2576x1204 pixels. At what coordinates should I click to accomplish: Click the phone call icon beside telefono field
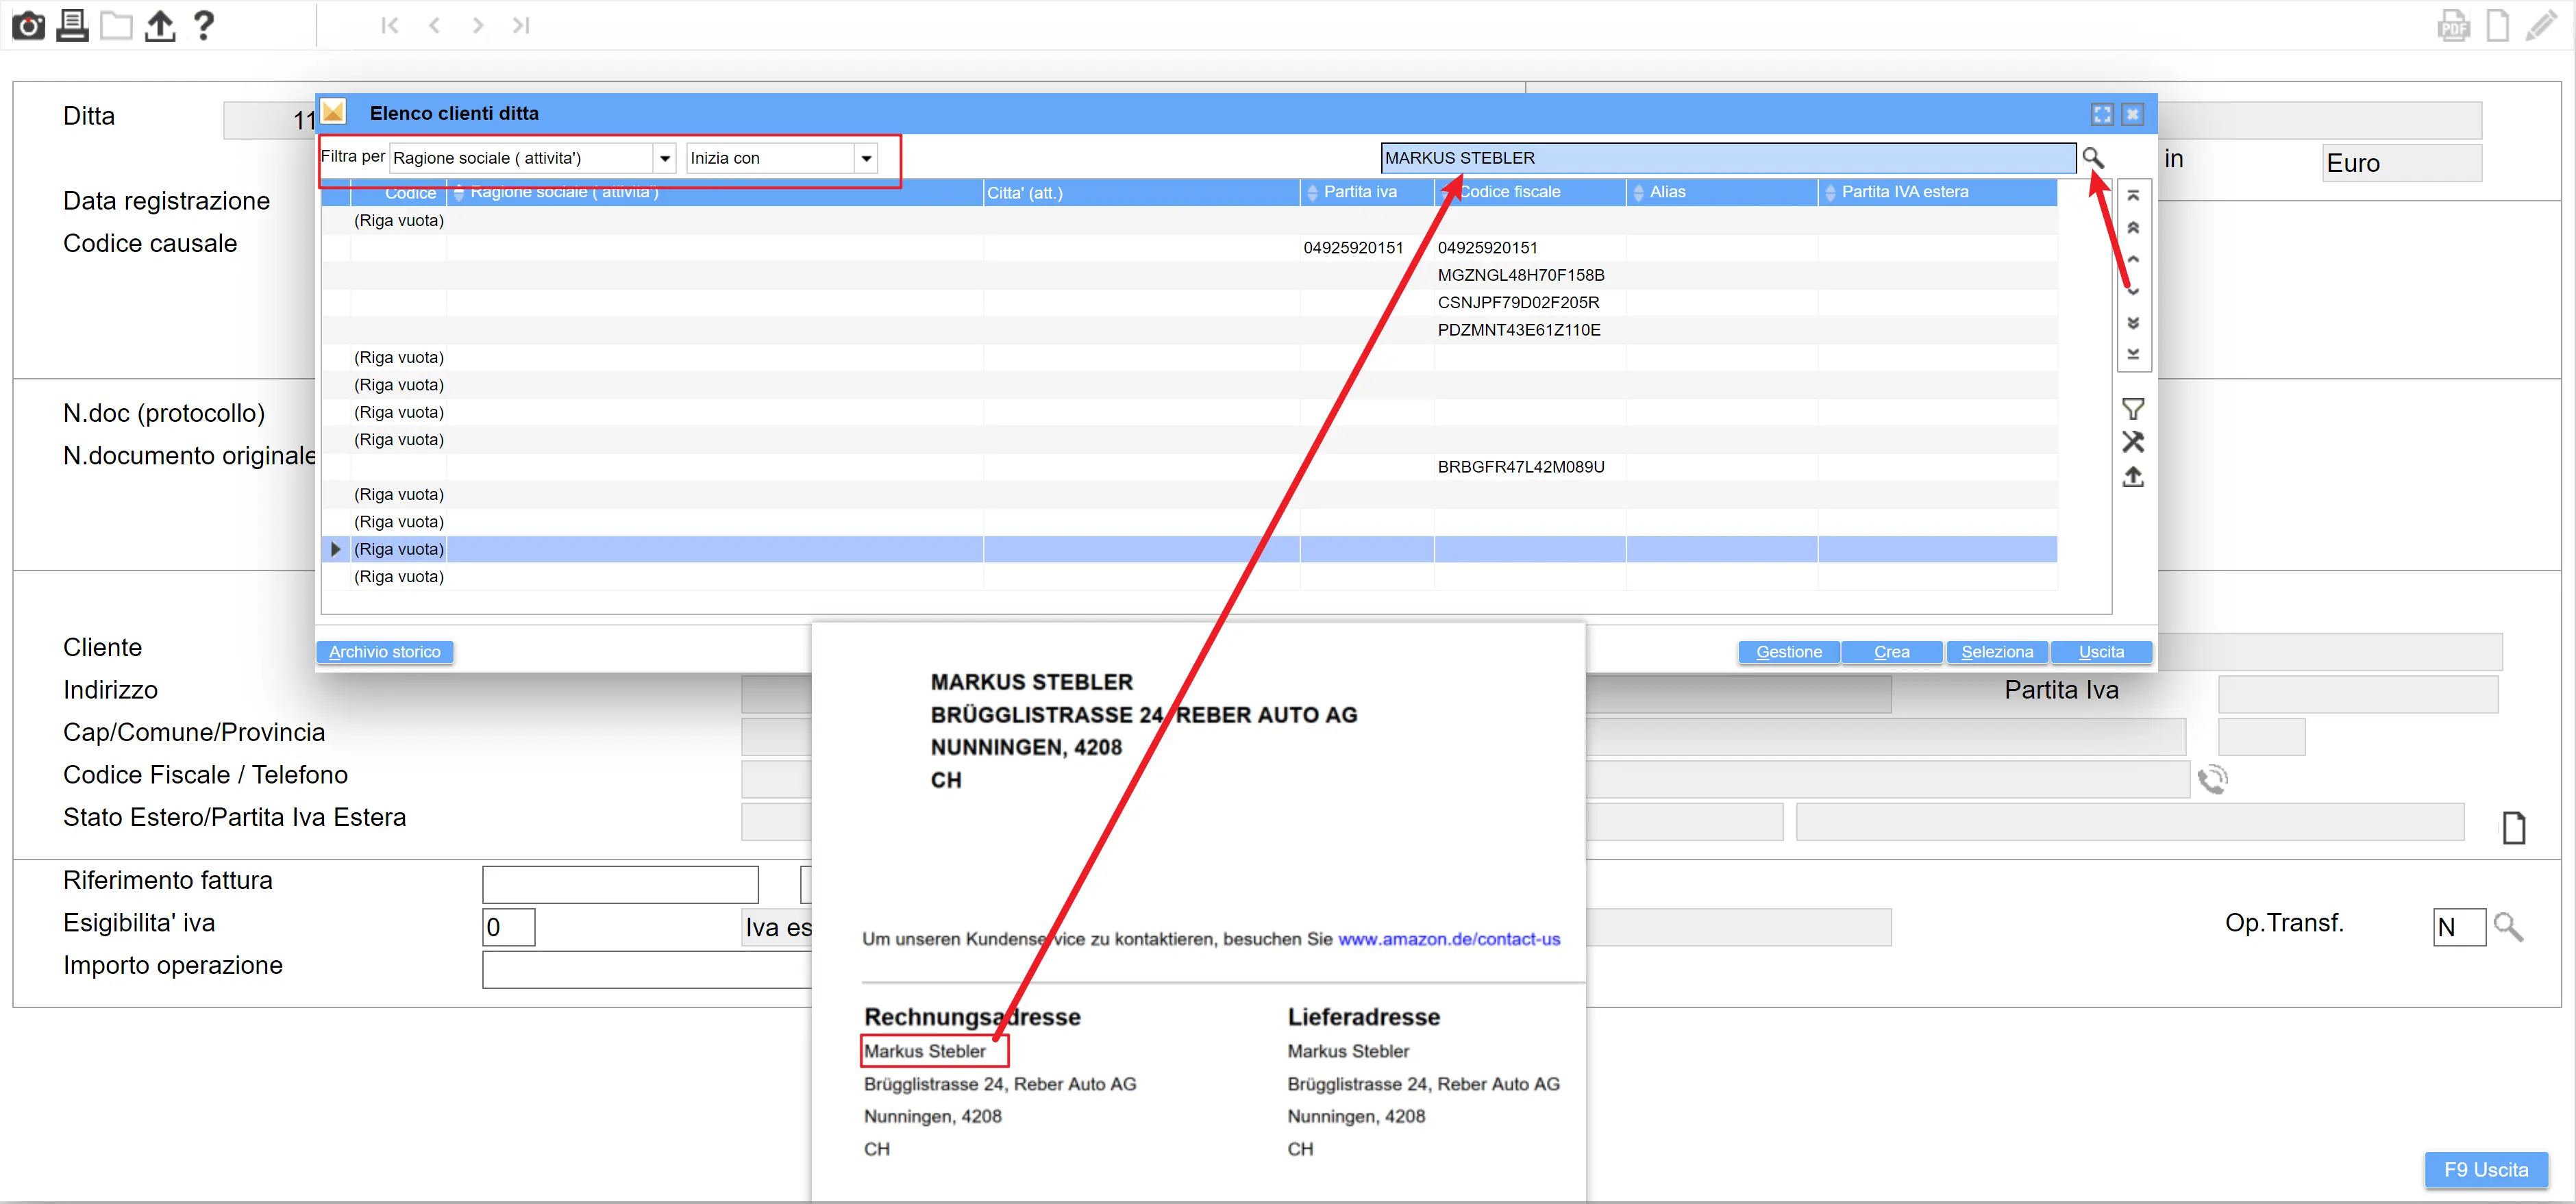pyautogui.click(x=2212, y=779)
